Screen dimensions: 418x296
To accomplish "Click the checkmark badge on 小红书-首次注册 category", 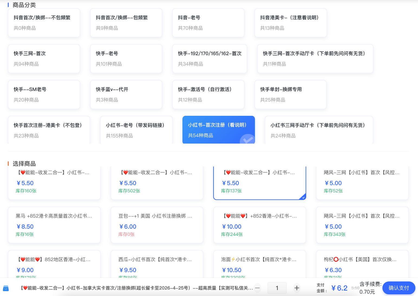I will [x=247, y=140].
